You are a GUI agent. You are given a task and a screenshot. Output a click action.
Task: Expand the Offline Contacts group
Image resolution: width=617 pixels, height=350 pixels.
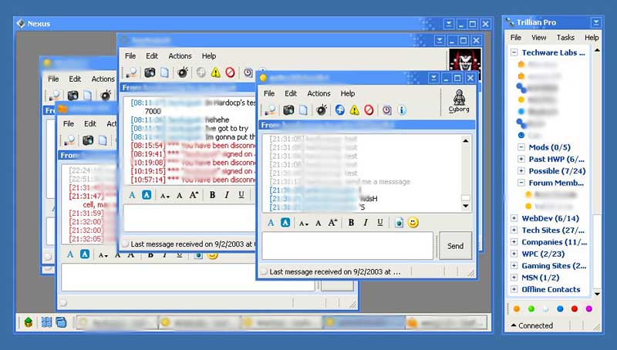click(x=514, y=289)
